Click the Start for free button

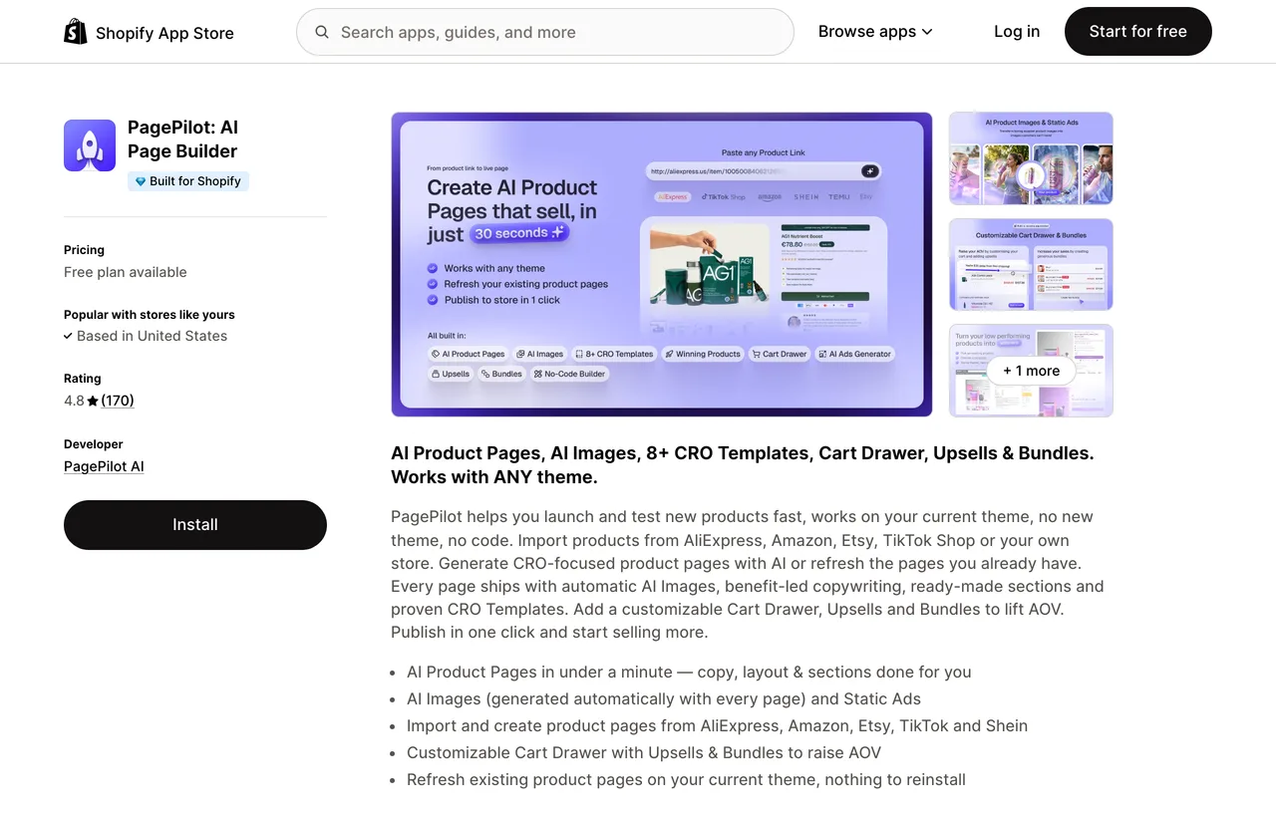[1138, 32]
